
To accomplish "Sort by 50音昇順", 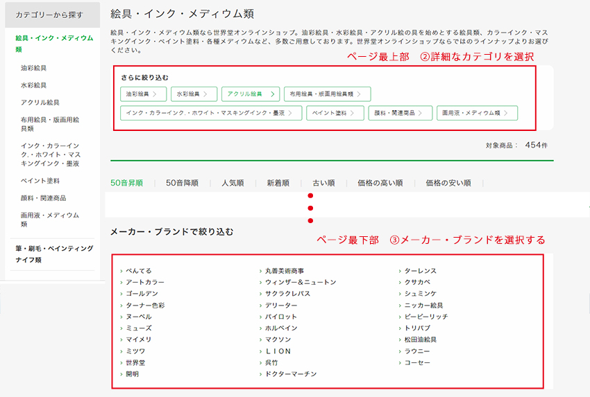I will coord(127,183).
